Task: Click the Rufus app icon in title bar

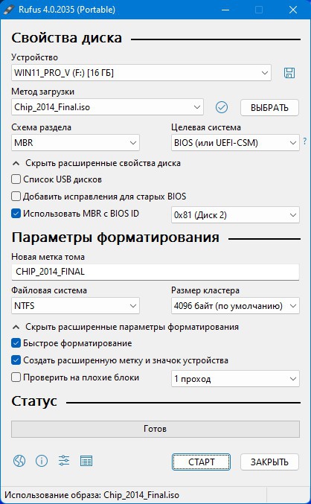Action: [9, 10]
